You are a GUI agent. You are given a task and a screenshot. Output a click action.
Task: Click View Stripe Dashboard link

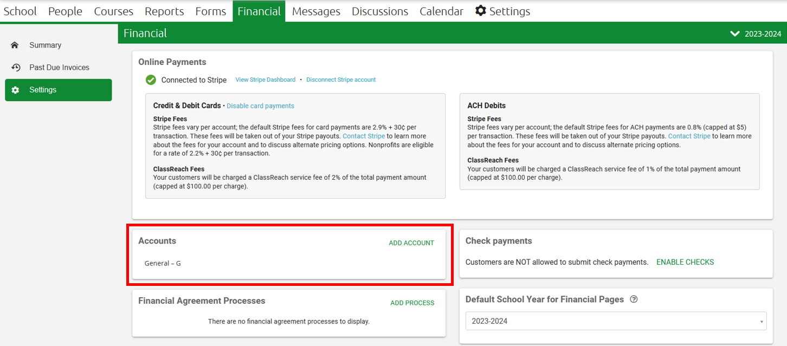(x=266, y=80)
